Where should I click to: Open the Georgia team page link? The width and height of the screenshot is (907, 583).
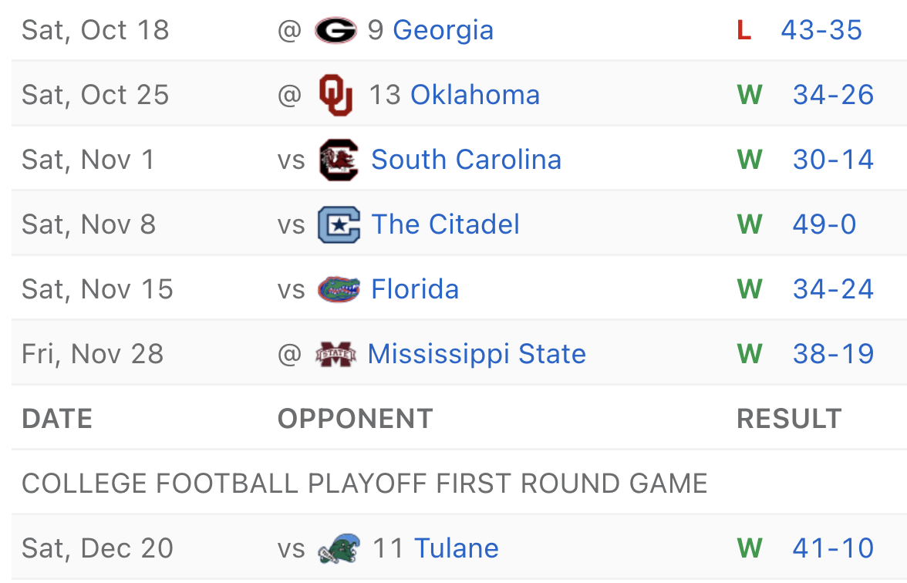443,31
